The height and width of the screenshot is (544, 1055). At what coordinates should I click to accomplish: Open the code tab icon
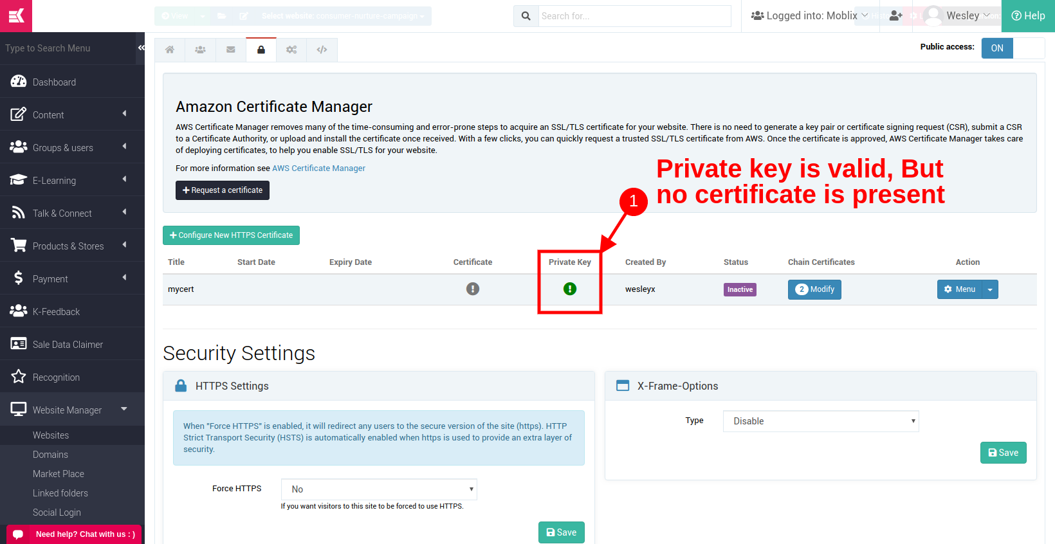322,50
